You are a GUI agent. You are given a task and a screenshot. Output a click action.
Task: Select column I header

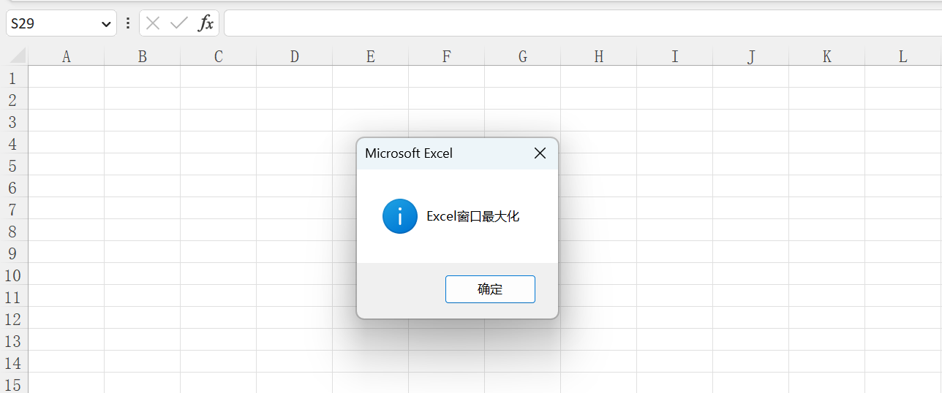pos(674,56)
